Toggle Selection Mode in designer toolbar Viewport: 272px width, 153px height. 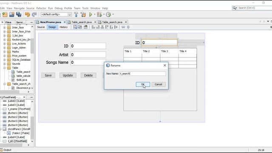coord(75,27)
